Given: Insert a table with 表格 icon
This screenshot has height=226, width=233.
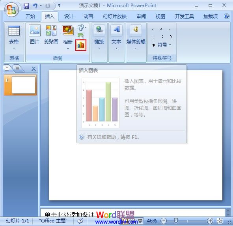Looking at the screenshot, I should (x=14, y=31).
